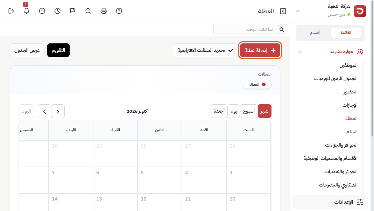This screenshot has height=211, width=374.
Task: Open الحوافز والجزاءات in sidebar
Action: tap(341, 145)
